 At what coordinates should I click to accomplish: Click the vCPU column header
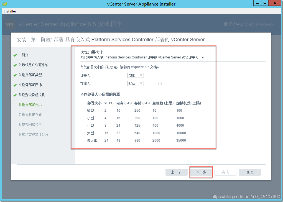coord(109,103)
